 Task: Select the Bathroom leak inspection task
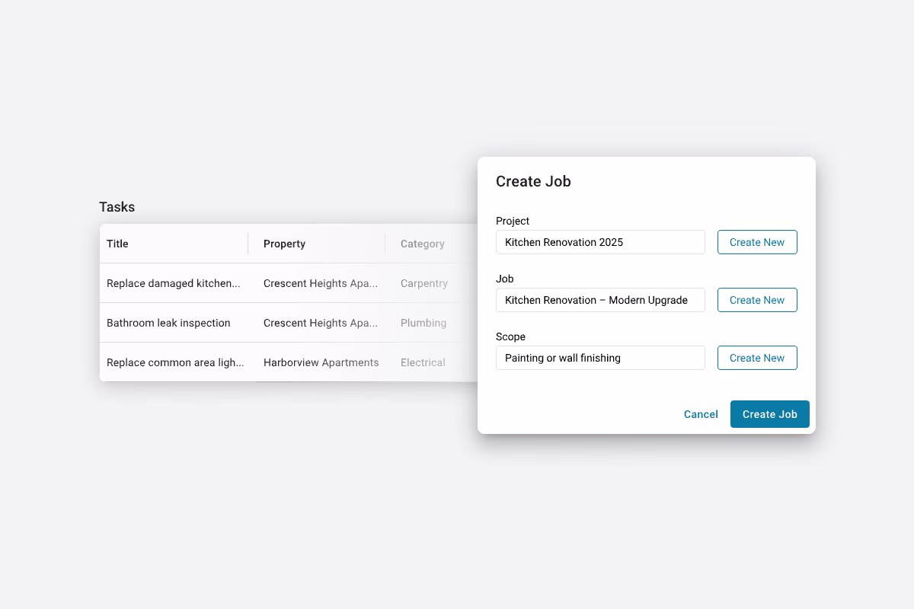[x=168, y=323]
